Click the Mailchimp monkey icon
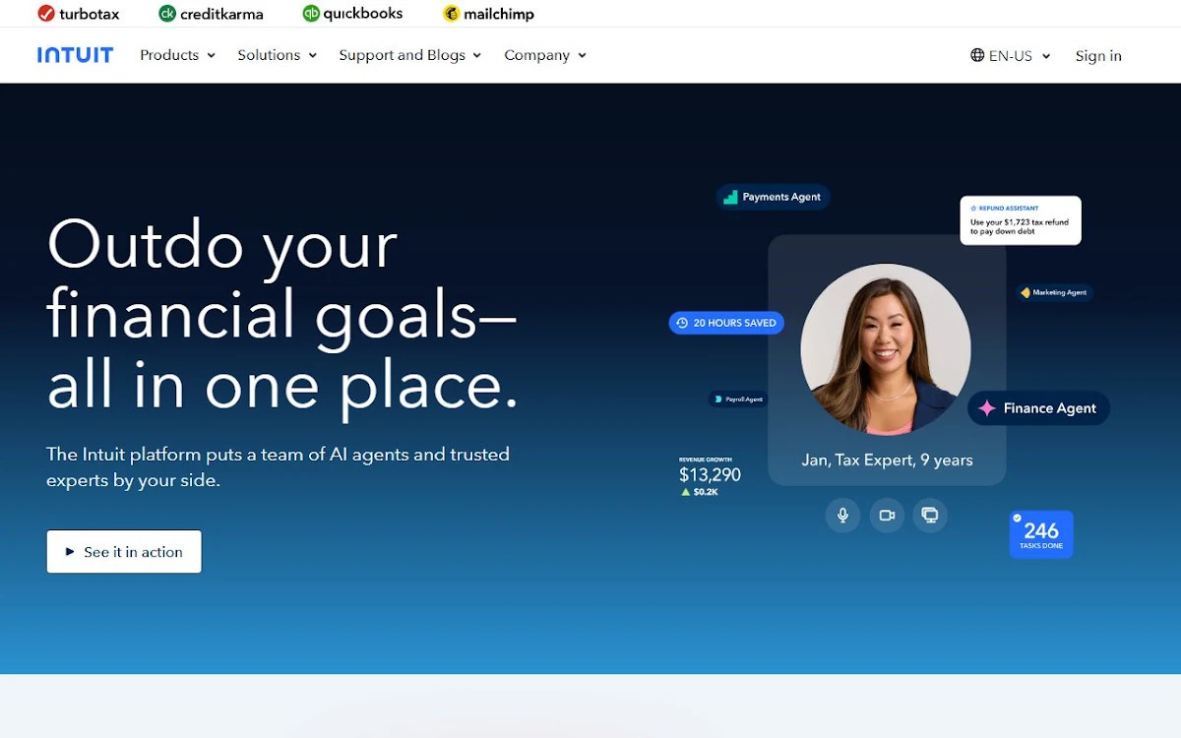Screen dimensions: 1181x738 (451, 14)
